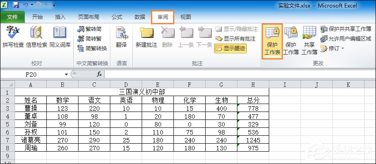
Task: Open 信息检索 research pane
Action: click(x=37, y=37)
